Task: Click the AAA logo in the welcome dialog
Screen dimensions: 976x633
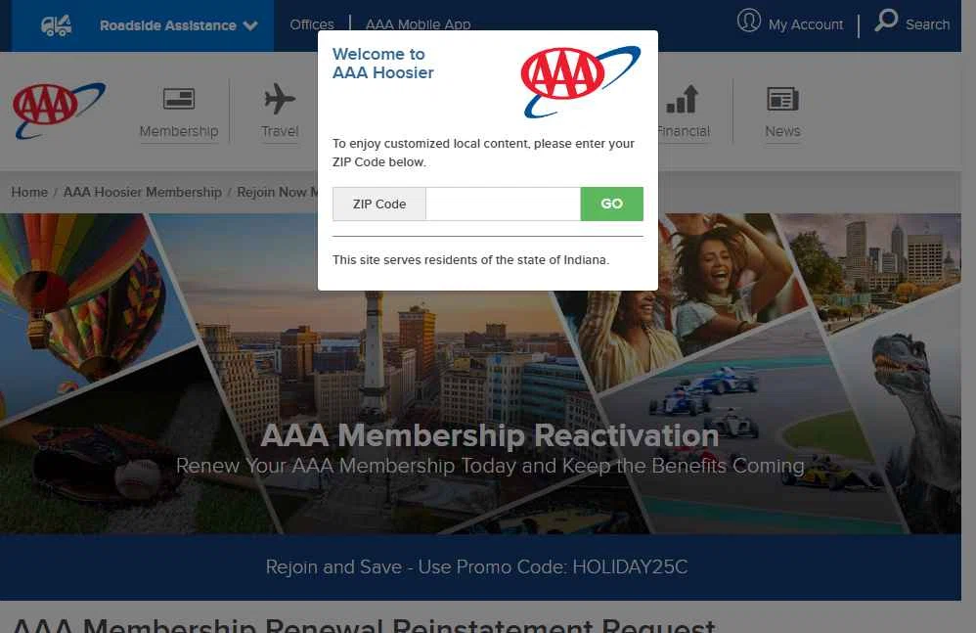Action: point(581,81)
